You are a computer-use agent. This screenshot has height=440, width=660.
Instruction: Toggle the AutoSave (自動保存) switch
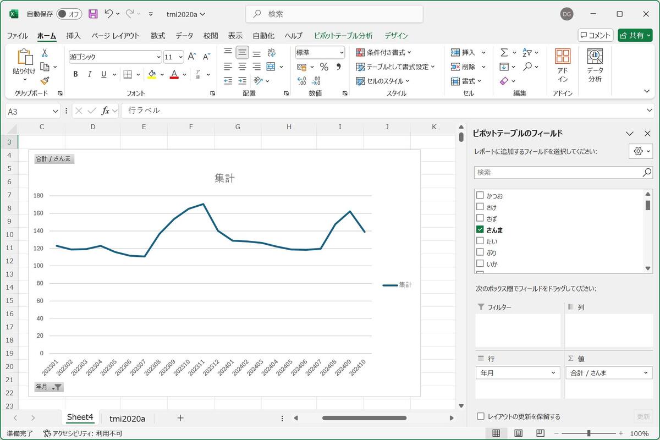click(x=69, y=14)
